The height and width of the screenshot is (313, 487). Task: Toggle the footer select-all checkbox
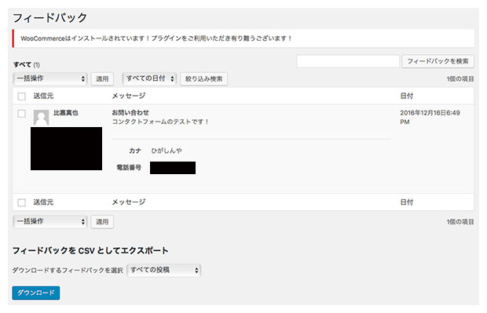22,202
